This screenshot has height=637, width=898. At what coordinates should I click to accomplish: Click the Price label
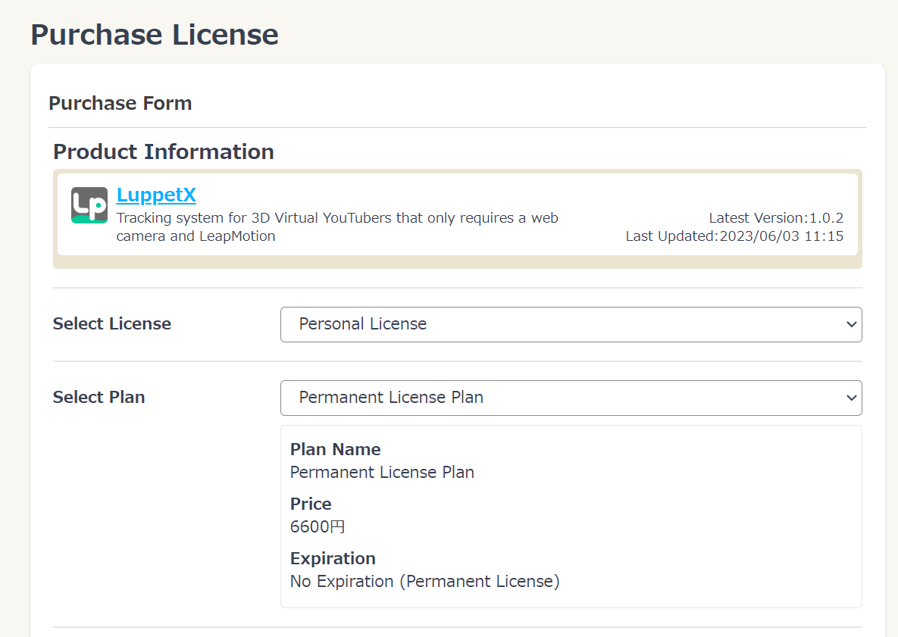[311, 504]
